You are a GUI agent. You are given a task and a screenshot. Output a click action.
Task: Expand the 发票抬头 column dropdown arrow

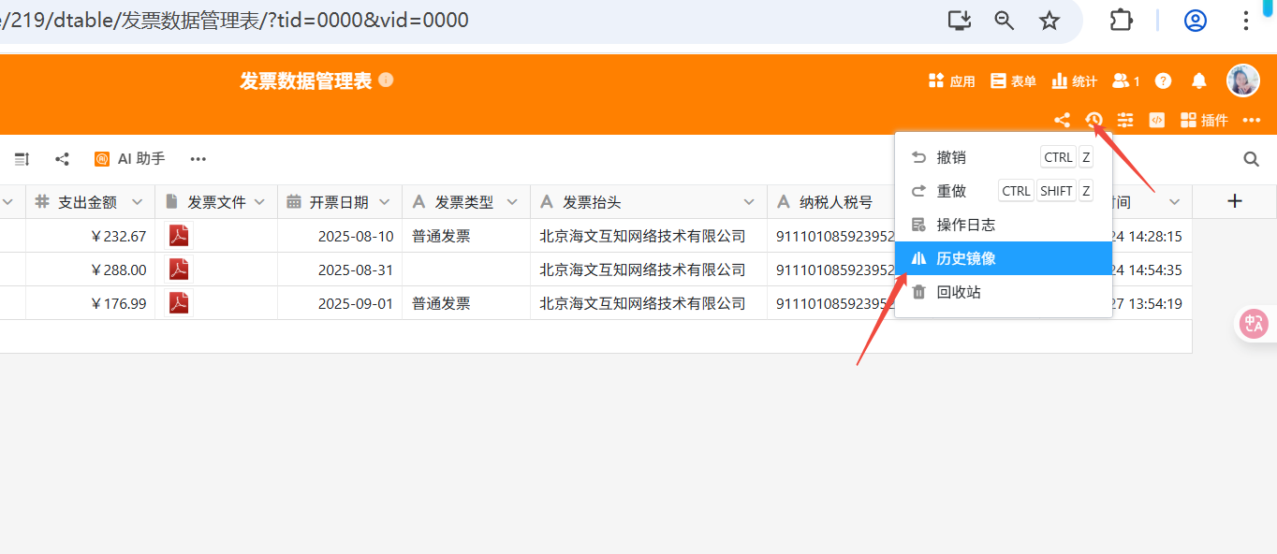[x=749, y=202]
